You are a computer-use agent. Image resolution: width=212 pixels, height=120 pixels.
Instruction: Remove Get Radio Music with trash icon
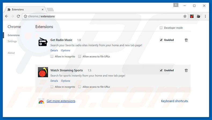(186, 40)
